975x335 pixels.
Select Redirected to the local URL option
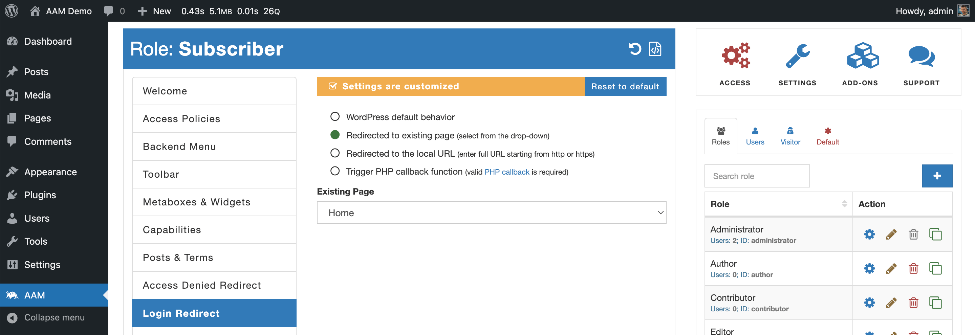pos(335,153)
